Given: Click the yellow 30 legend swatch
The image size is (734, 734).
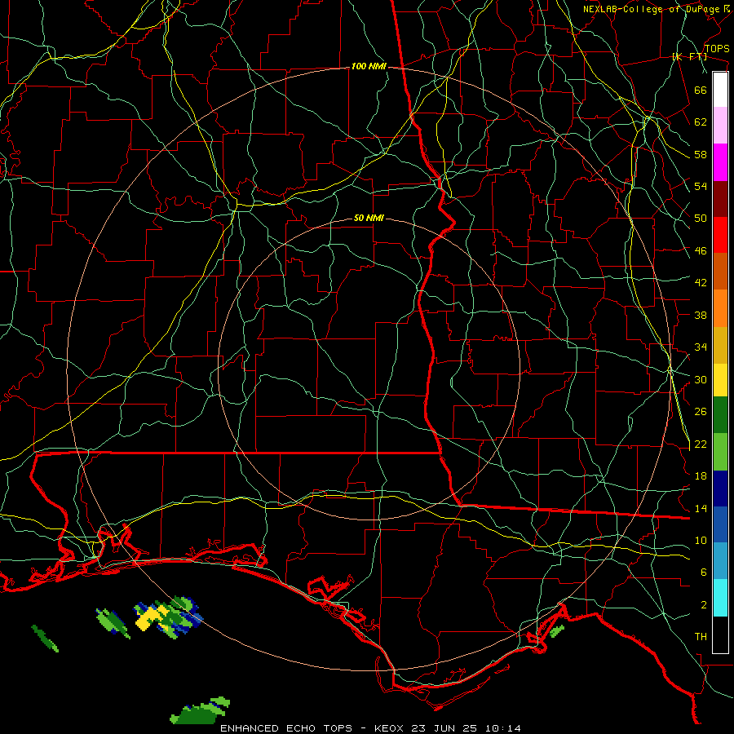Looking at the screenshot, I should [x=720, y=379].
